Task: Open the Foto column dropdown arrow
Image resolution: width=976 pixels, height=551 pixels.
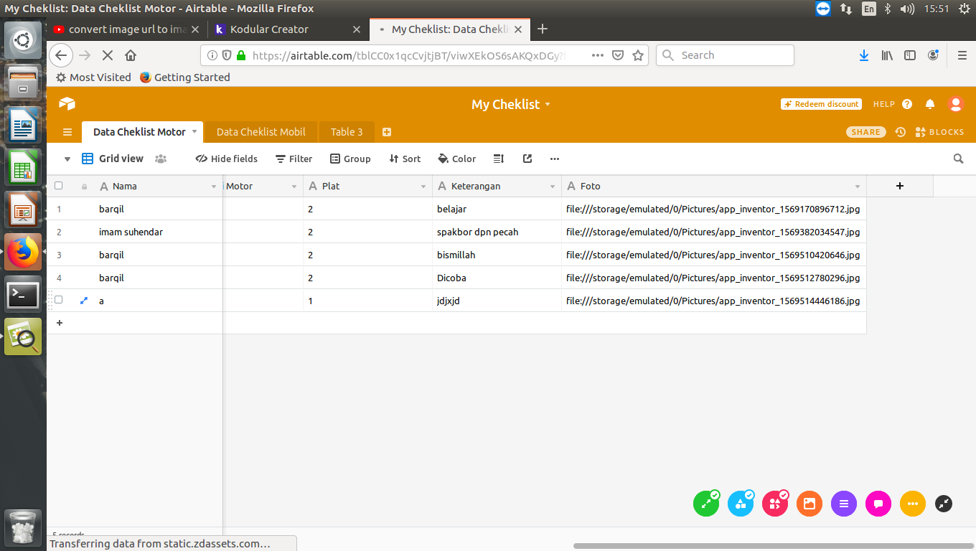Action: [857, 187]
